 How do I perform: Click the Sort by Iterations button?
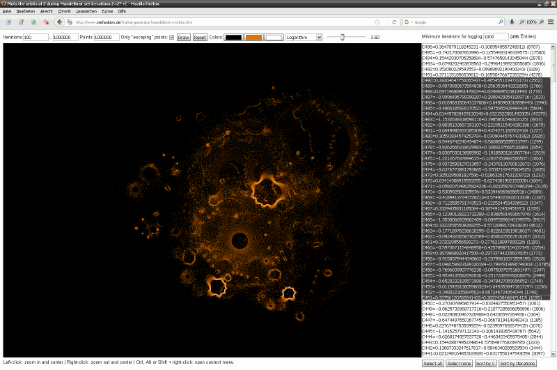point(519,364)
